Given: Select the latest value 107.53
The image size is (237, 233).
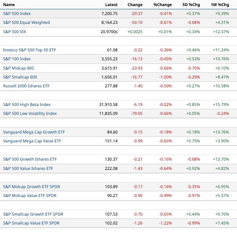Looking at the screenshot, I should click(x=111, y=214).
